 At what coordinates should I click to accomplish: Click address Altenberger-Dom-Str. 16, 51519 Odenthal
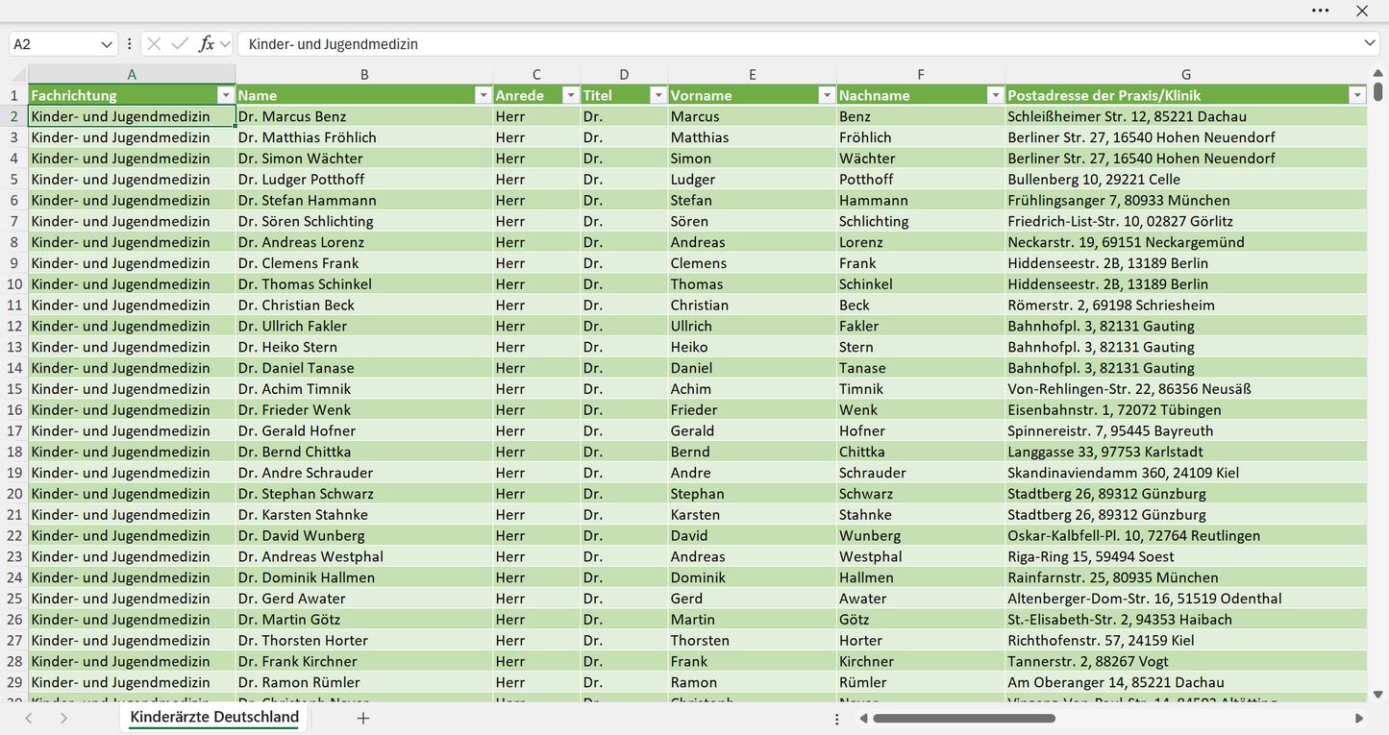tap(1186, 599)
